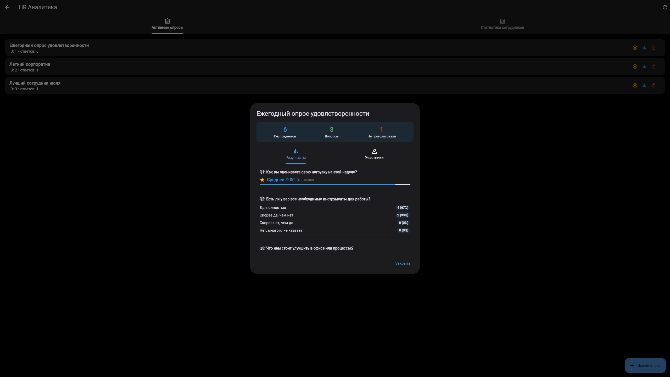
Task: Stop the Лучший сотрудник июля survey
Action: 635,85
